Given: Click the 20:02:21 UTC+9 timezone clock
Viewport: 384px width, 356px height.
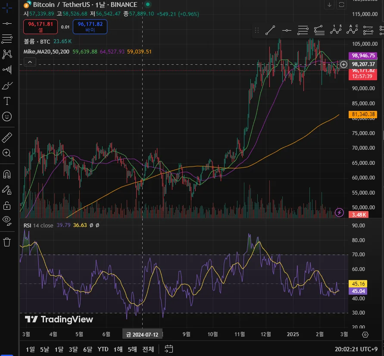Looking at the screenshot, I should click(356, 349).
